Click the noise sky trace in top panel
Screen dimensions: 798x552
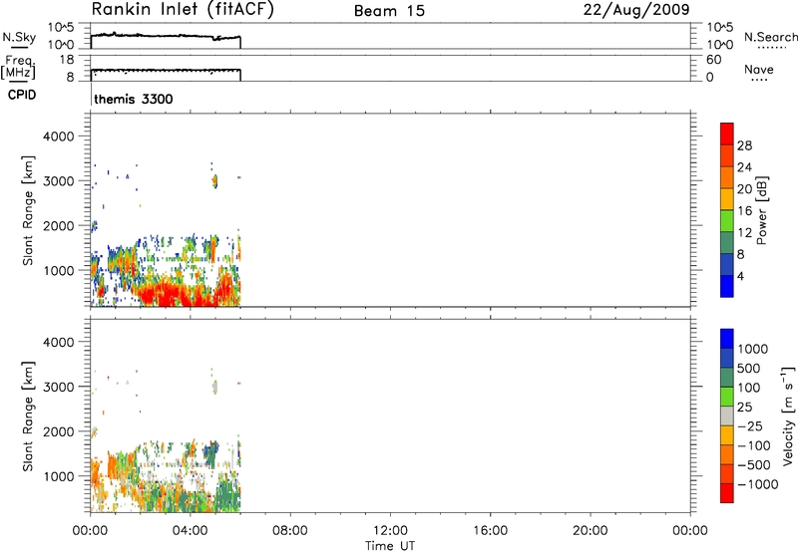pos(166,36)
